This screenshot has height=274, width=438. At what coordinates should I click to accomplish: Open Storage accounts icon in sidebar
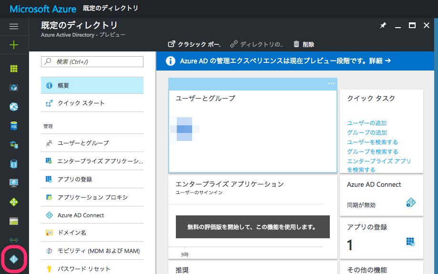click(14, 221)
